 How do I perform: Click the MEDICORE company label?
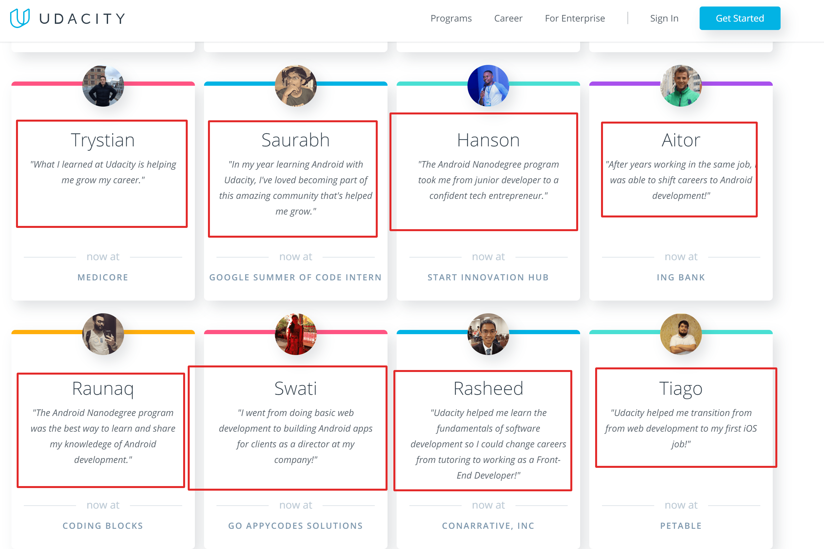pyautogui.click(x=103, y=277)
